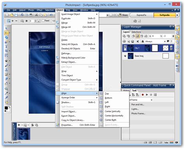
Task: Click the Open folder icon in toolbar
Action: [x=12, y=15]
